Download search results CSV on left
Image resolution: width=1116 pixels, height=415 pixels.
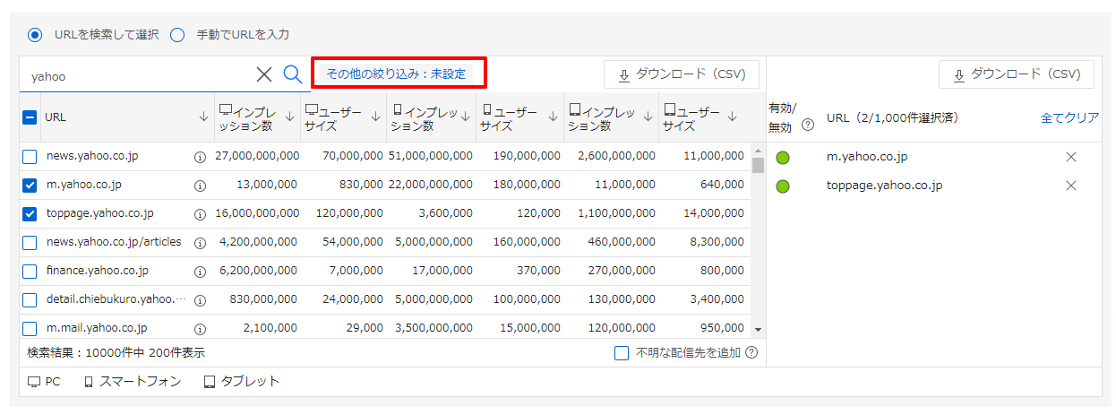click(x=682, y=74)
